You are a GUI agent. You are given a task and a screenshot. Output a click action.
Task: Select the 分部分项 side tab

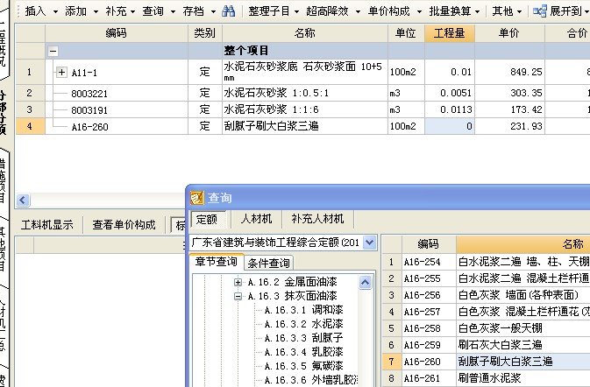coord(3,112)
